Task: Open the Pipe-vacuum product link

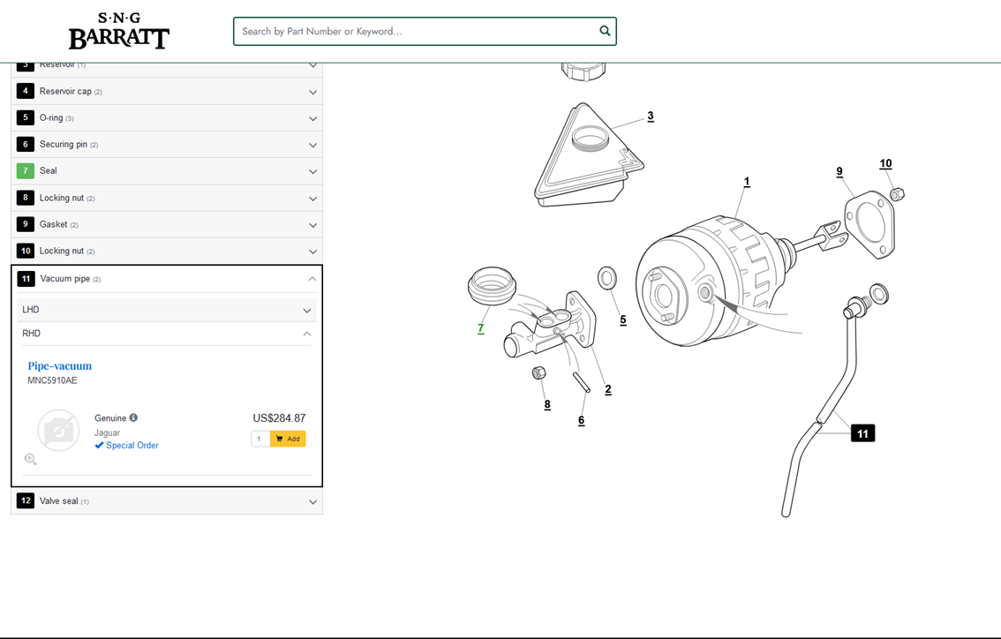Action: point(60,366)
